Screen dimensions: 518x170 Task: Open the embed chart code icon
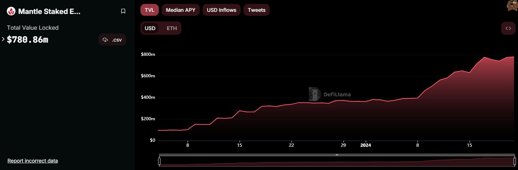508,28
